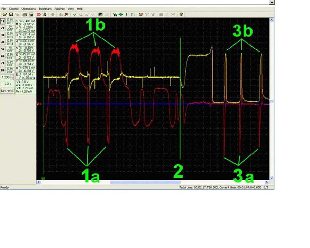Image resolution: width=310 pixels, height=248 pixels.
Task: Open channel 2 '5V OFF' range selector
Action: 10,28
